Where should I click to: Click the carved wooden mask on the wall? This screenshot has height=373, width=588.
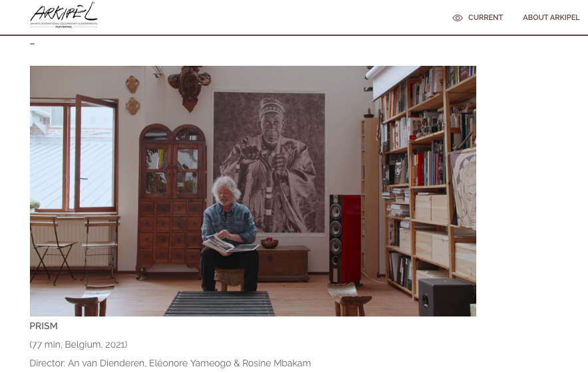(x=190, y=88)
